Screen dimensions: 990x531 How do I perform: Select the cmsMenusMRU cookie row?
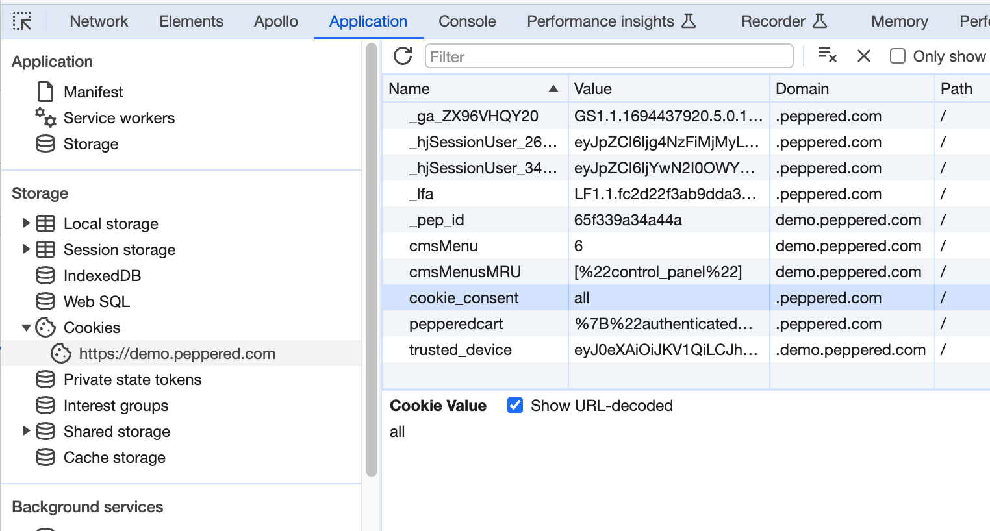687,272
